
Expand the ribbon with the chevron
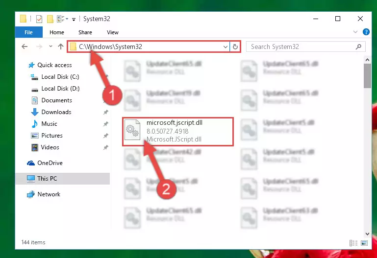355,32
